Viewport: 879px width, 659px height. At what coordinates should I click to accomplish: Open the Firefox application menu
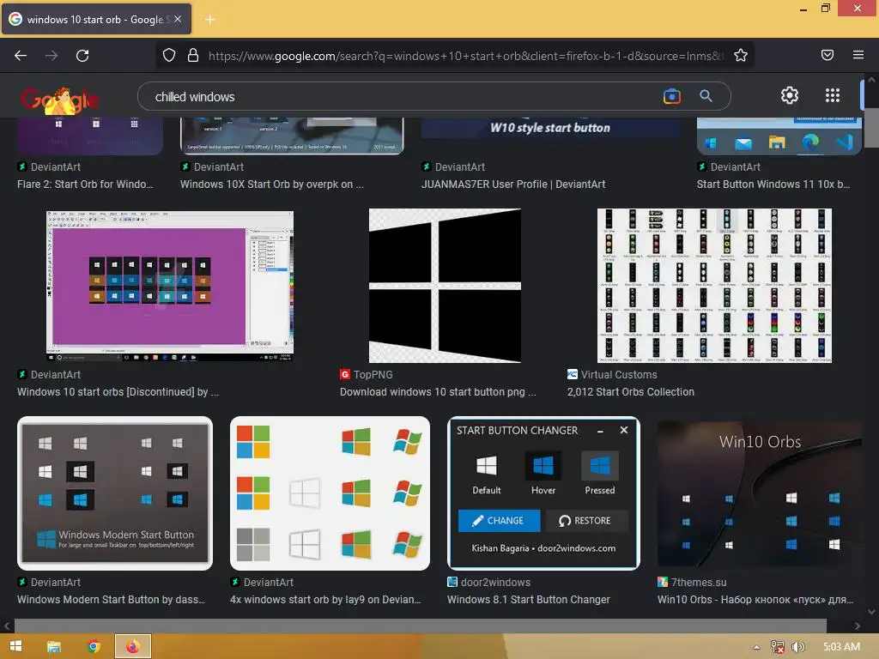pyautogui.click(x=858, y=55)
